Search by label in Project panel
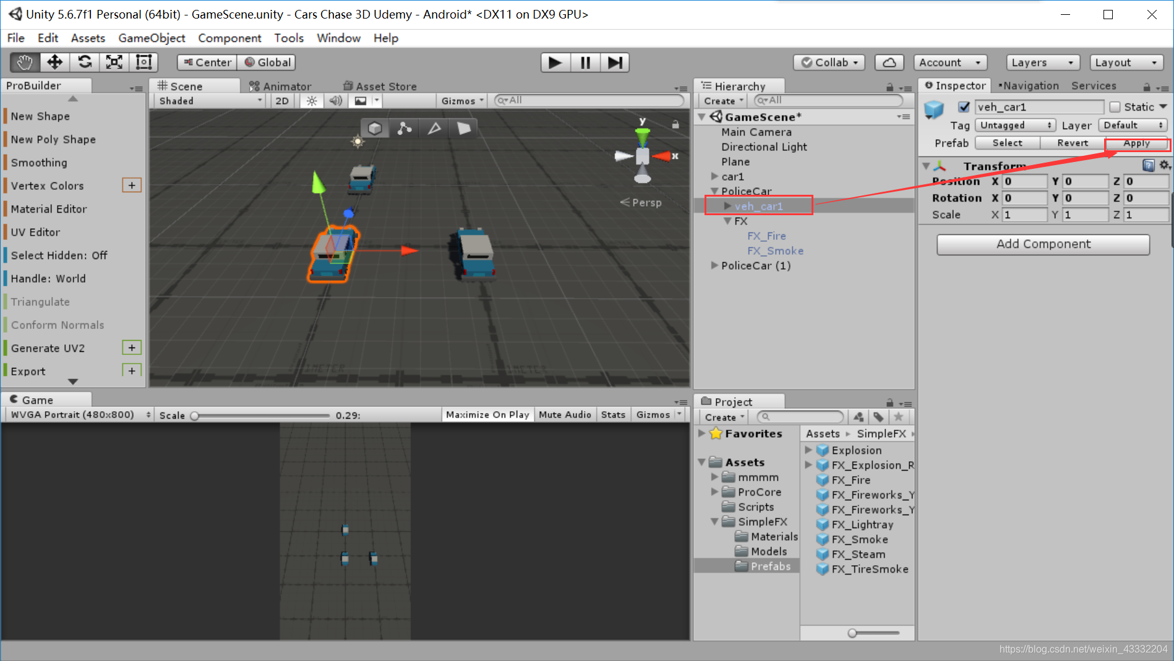Image resolution: width=1174 pixels, height=661 pixels. click(878, 417)
